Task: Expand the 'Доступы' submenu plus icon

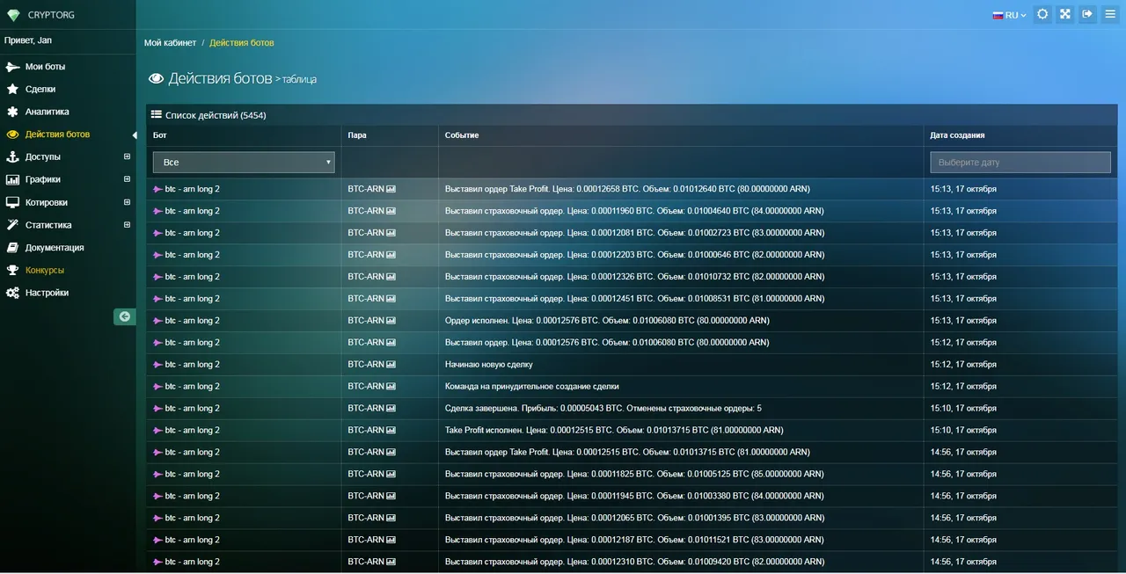Action: pyautogui.click(x=127, y=156)
